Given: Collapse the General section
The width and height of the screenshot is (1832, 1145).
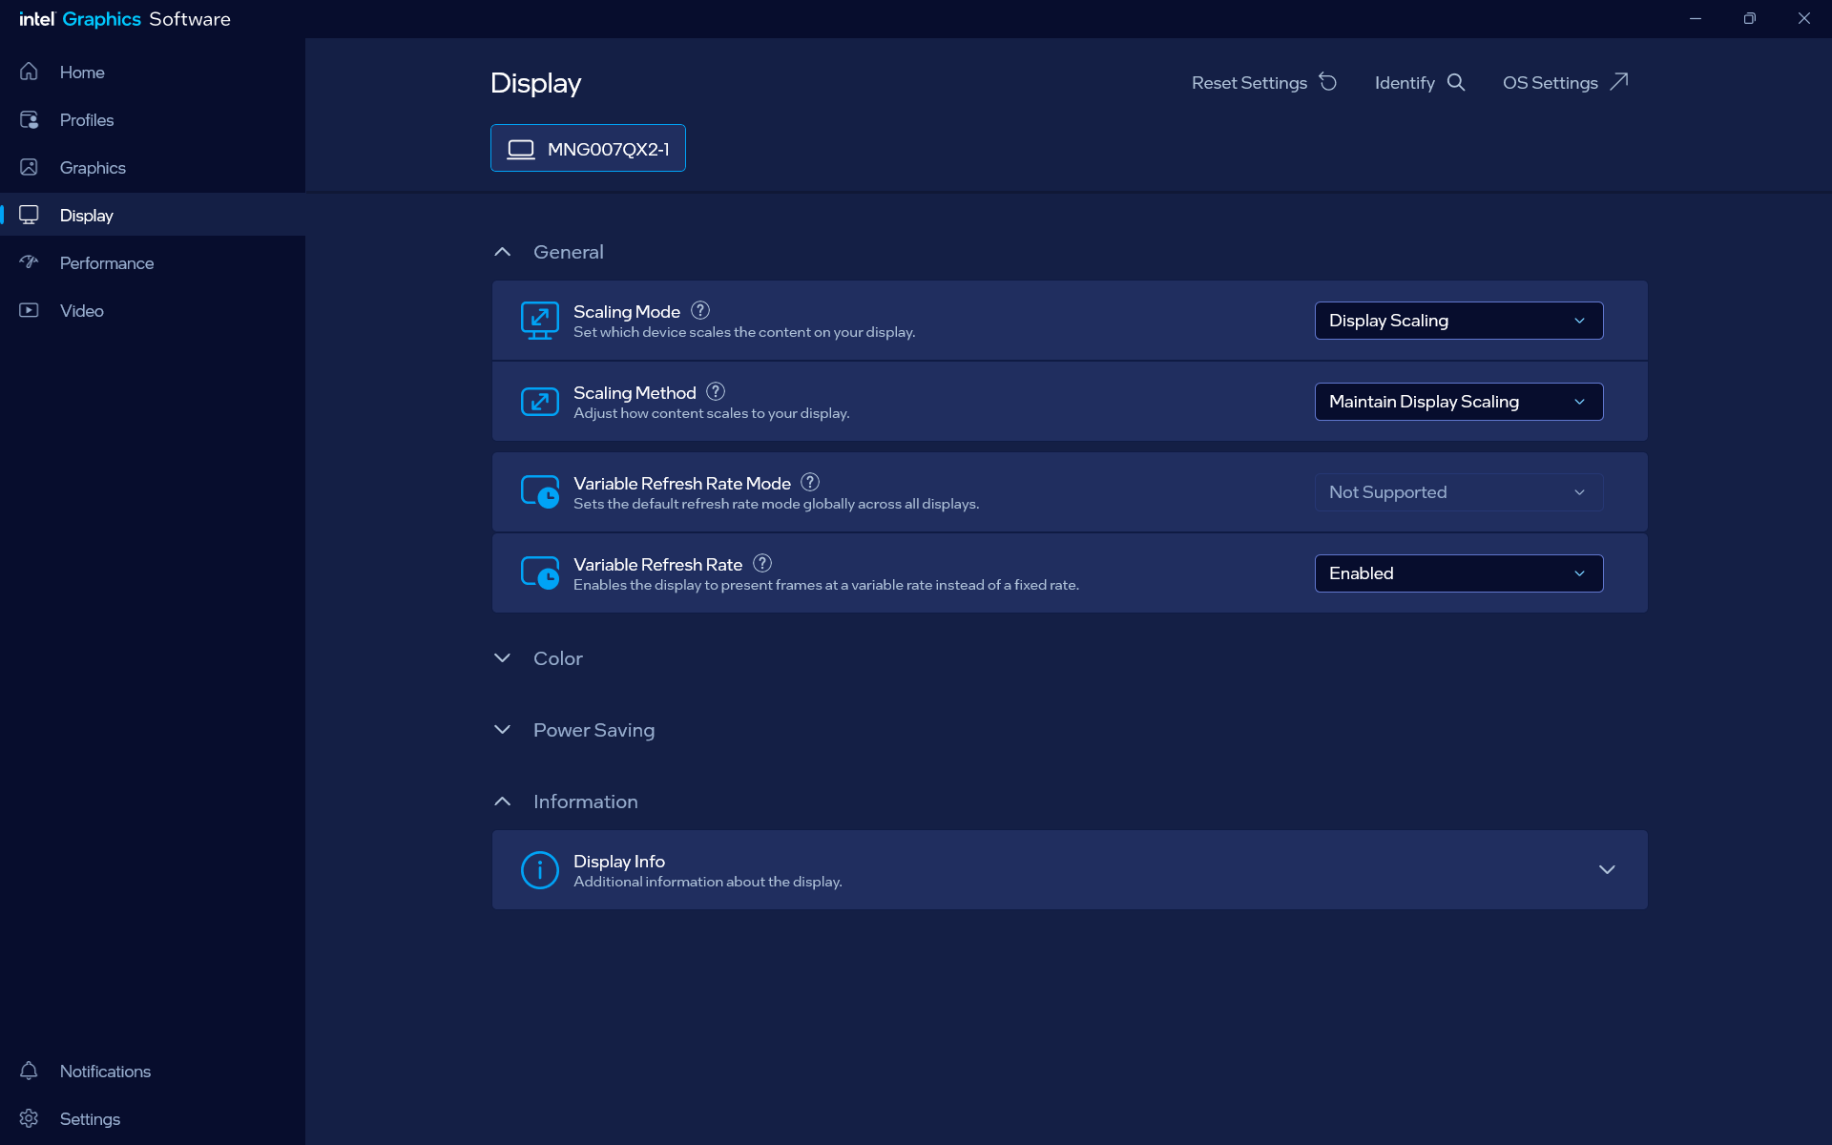Looking at the screenshot, I should (503, 252).
